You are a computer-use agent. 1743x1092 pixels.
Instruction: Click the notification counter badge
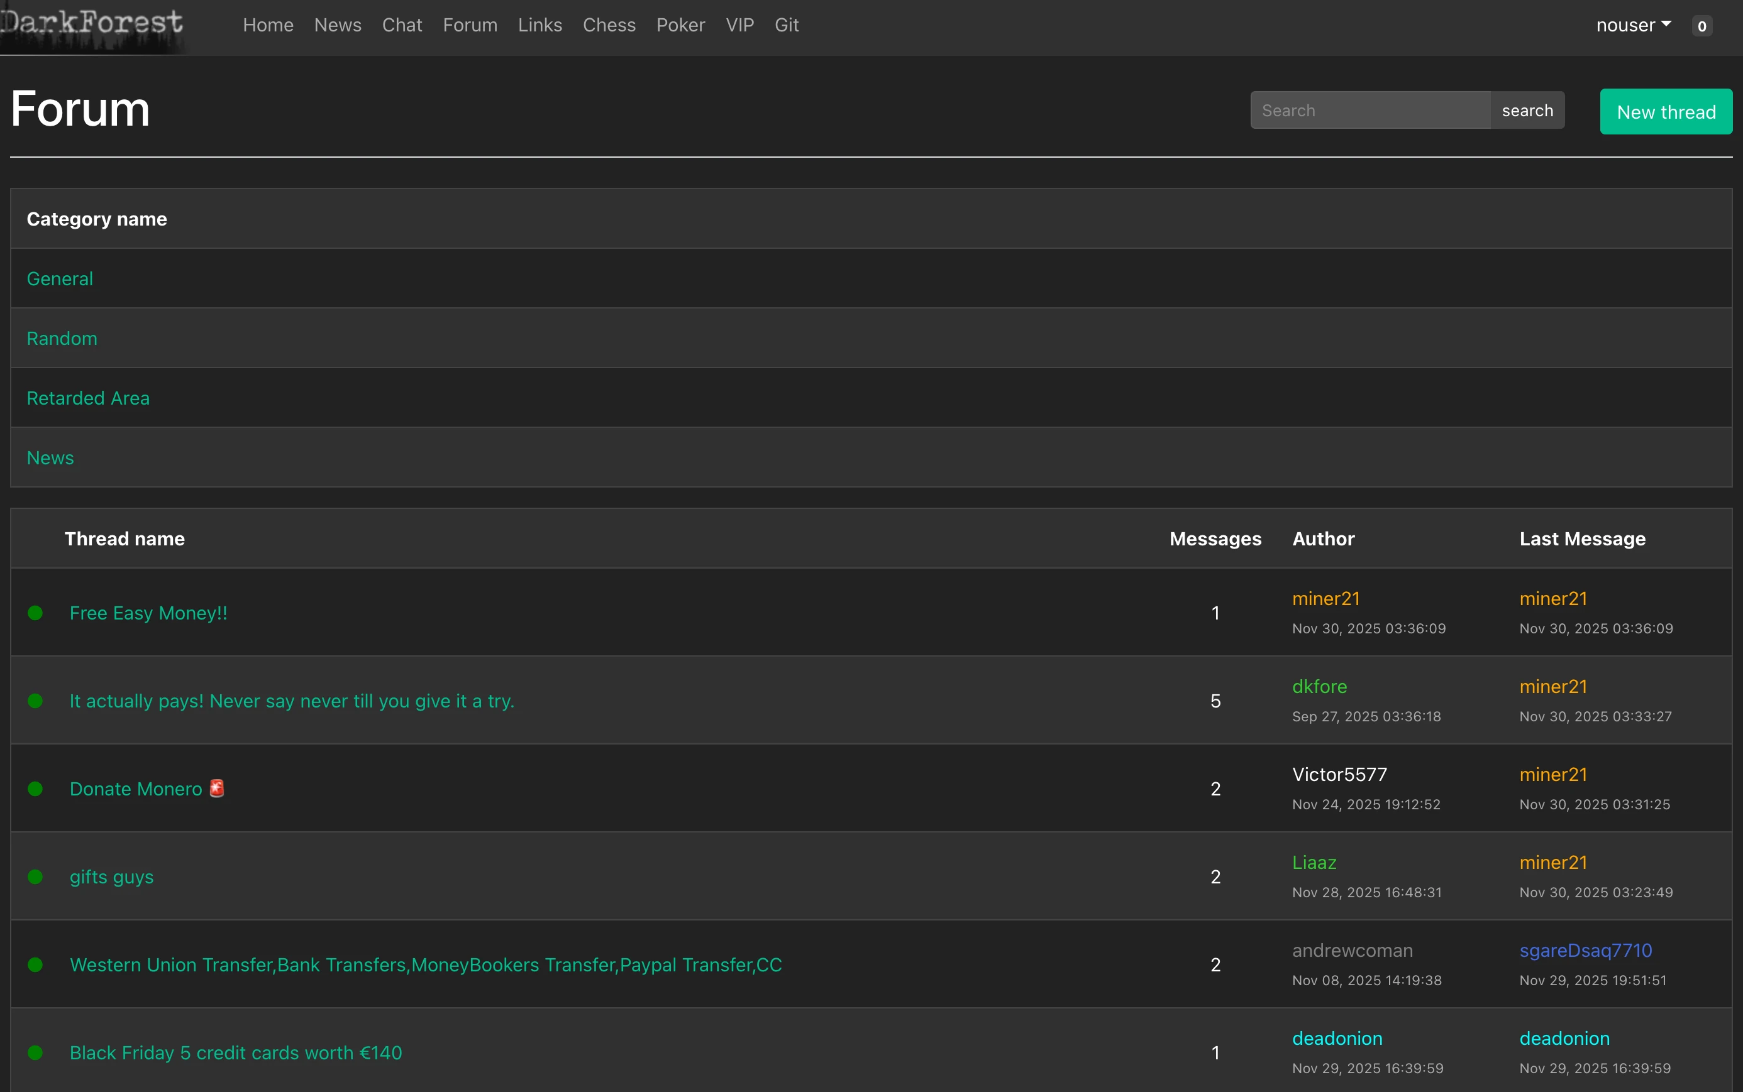click(x=1701, y=25)
